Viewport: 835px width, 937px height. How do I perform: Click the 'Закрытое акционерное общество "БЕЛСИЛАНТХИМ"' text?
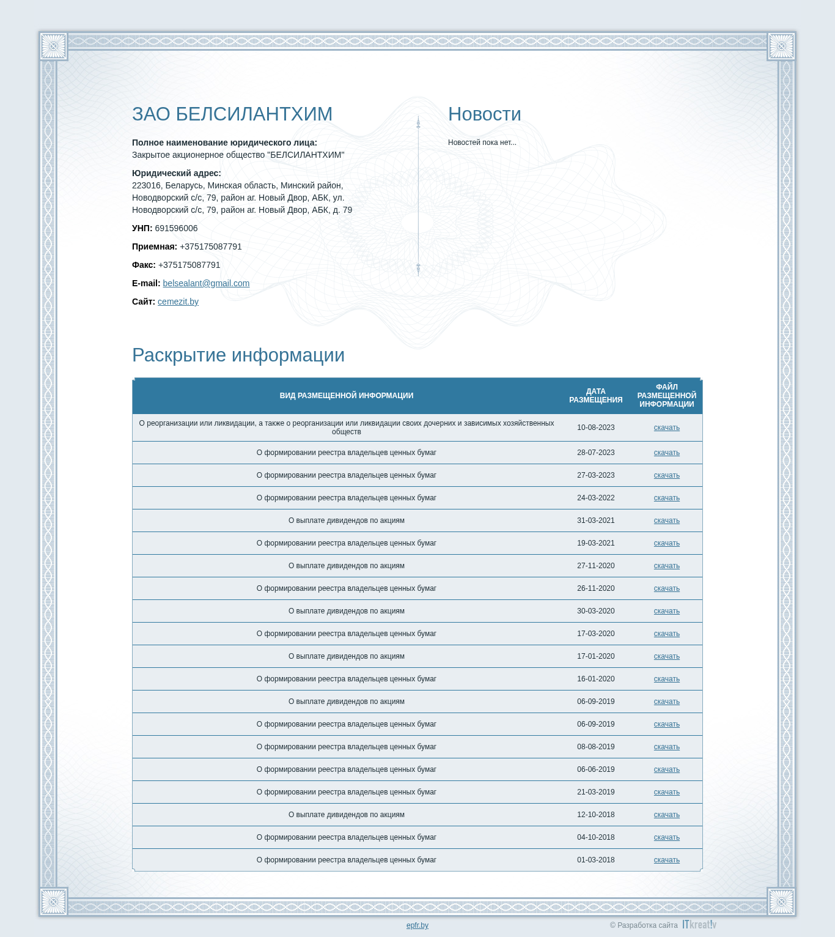coord(238,155)
